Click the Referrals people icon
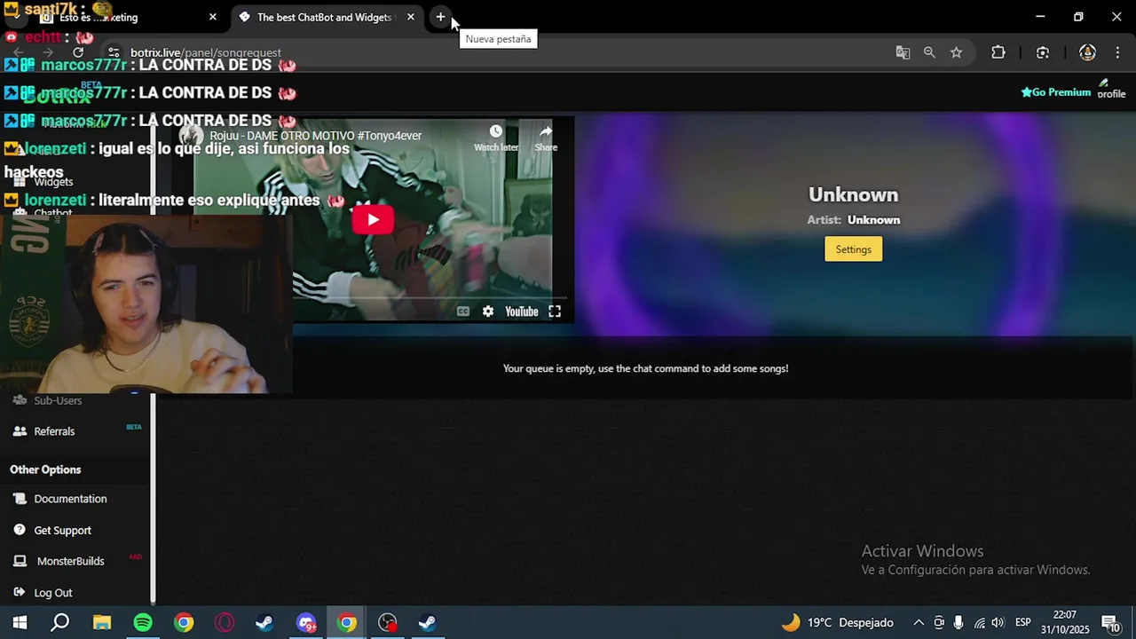The width and height of the screenshot is (1136, 639). coord(20,431)
